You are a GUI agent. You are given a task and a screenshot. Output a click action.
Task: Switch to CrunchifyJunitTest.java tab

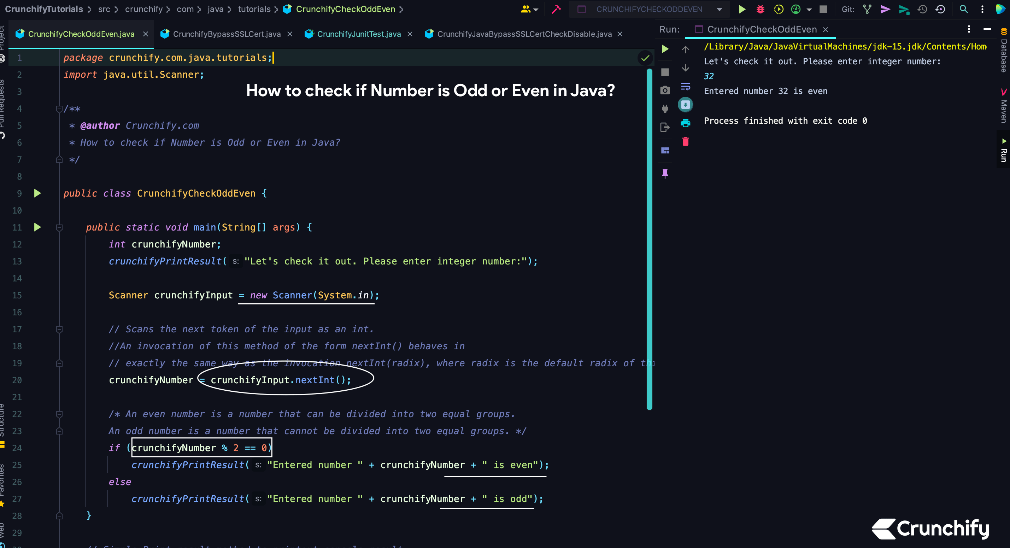[x=358, y=34]
